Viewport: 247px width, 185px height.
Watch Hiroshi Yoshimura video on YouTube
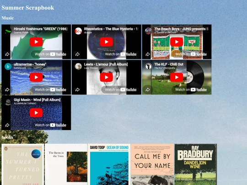50,54
